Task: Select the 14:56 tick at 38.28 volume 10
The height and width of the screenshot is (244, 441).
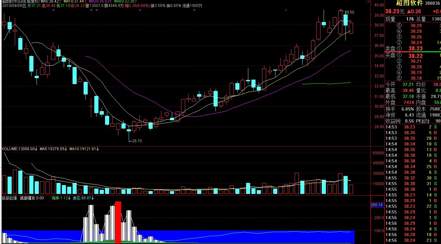Action: pyautogui.click(x=413, y=235)
